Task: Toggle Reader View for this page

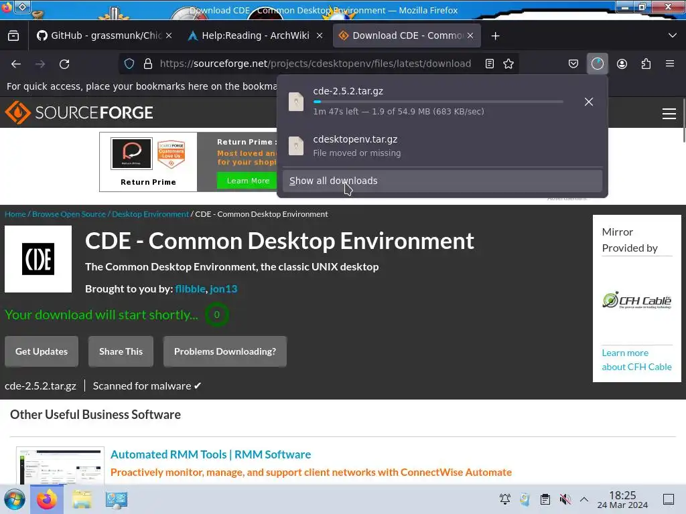Action: coord(490,64)
